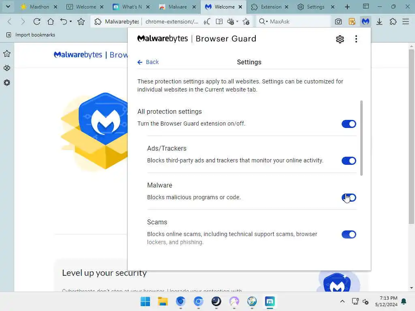Open the notes icon in the toolbar
Image resolution: width=415 pixels, height=311 pixels.
click(352, 21)
